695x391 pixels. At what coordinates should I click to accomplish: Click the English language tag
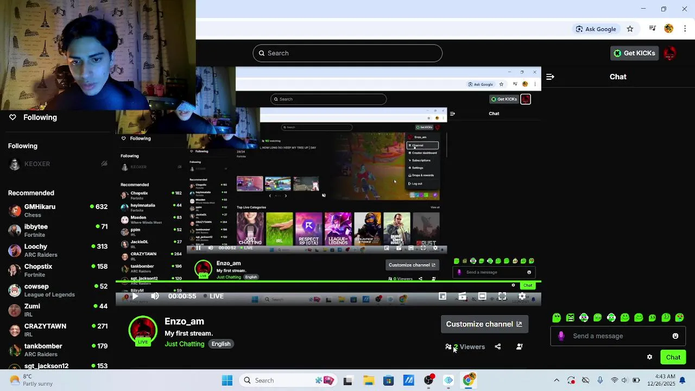221,344
